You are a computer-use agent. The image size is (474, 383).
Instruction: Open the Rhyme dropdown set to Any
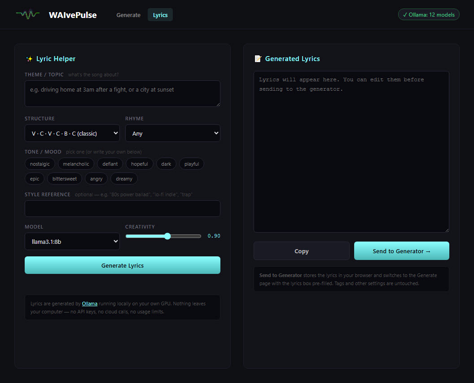coord(173,133)
